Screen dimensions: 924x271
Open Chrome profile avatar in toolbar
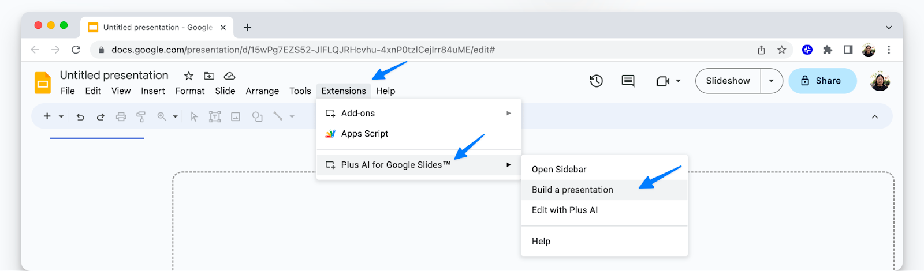click(x=869, y=50)
